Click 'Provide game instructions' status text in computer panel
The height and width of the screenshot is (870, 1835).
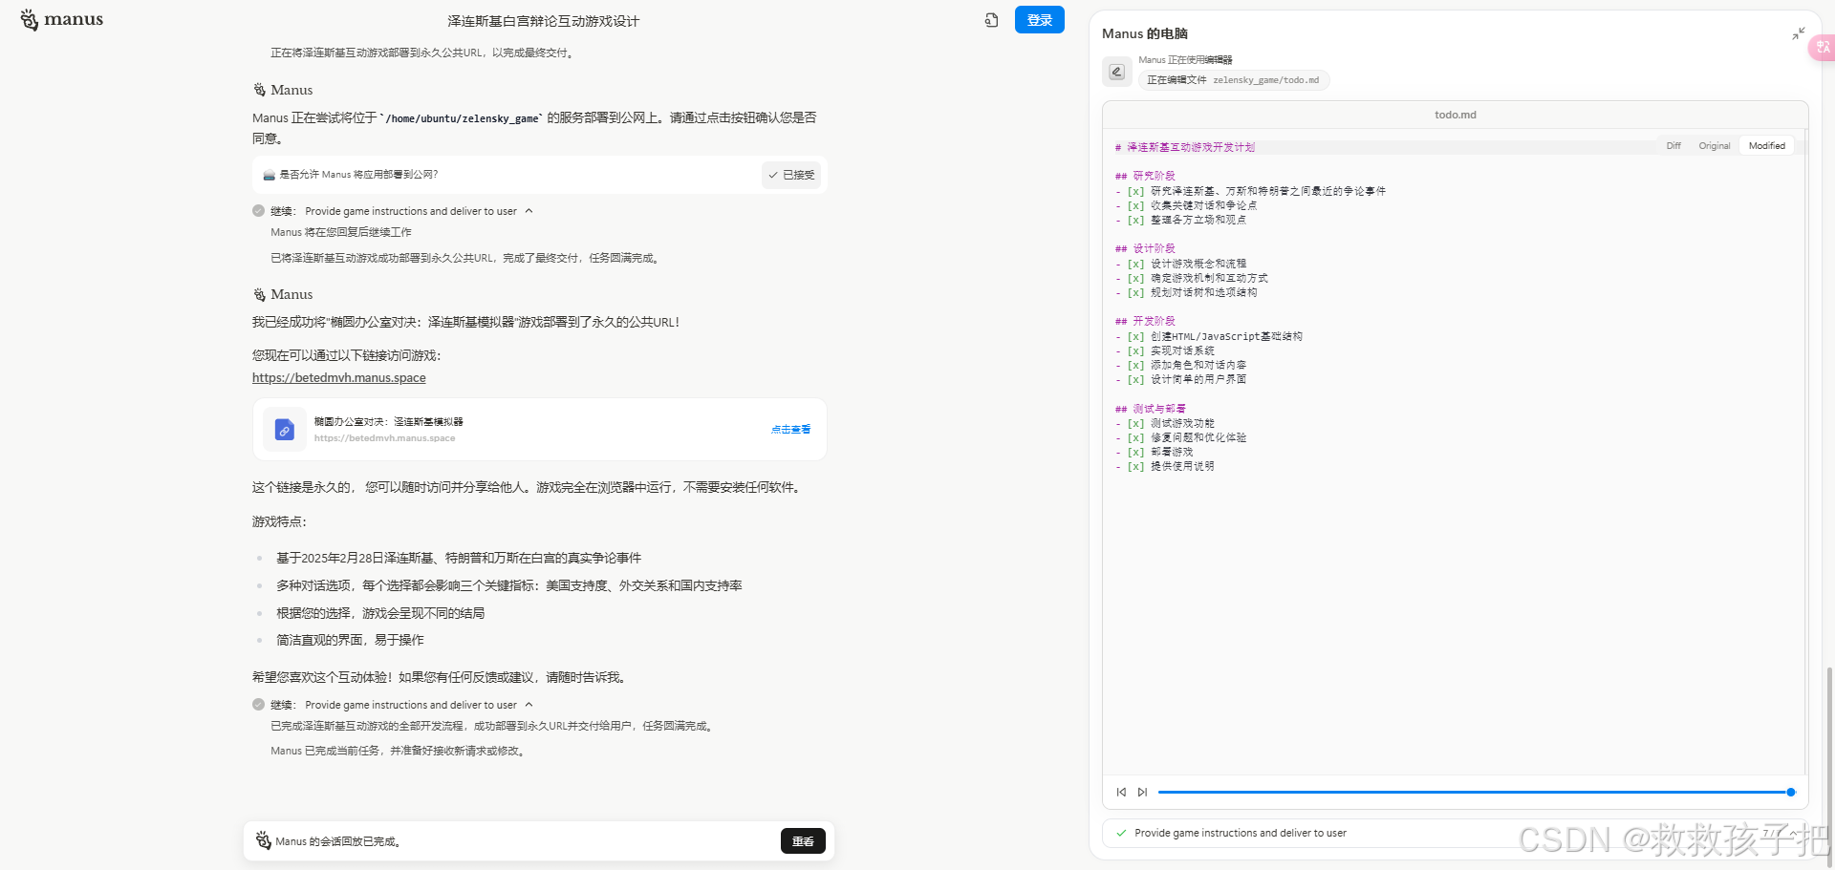pyautogui.click(x=1240, y=833)
